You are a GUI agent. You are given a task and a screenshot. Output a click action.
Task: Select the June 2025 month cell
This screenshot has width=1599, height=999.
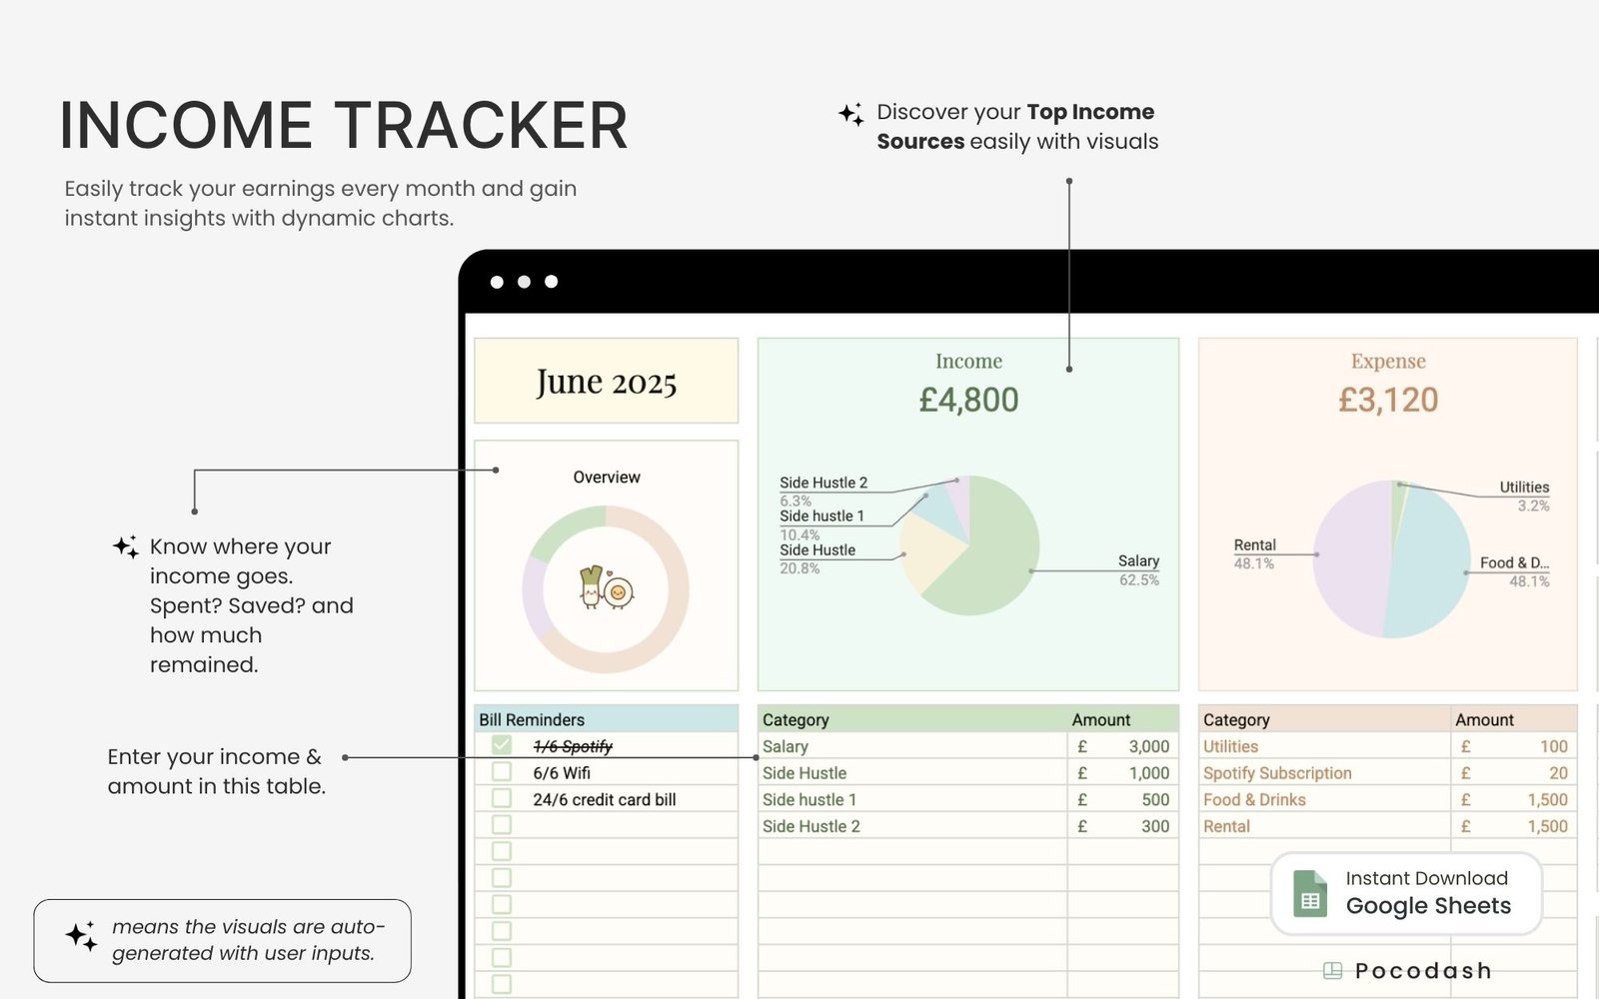tap(606, 382)
